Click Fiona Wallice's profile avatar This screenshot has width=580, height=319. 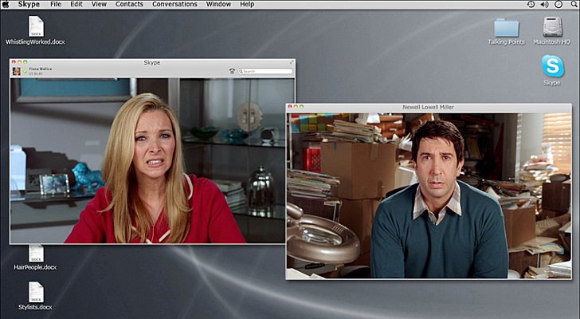coord(17,71)
